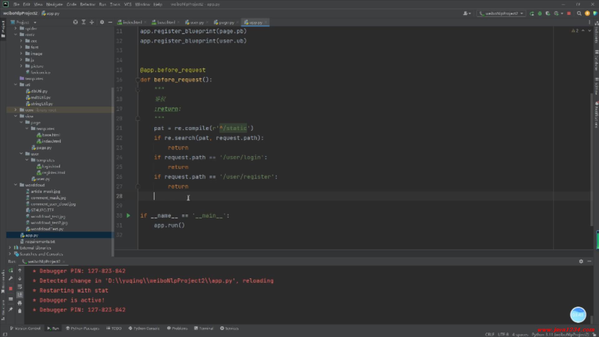Open Search Everywhere with the magnifier icon

[579, 13]
